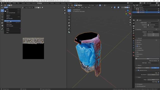Choose Save a Copy in the Image menu
Image resolution: width=160 pixels, height=90 pixels.
coord(12,24)
